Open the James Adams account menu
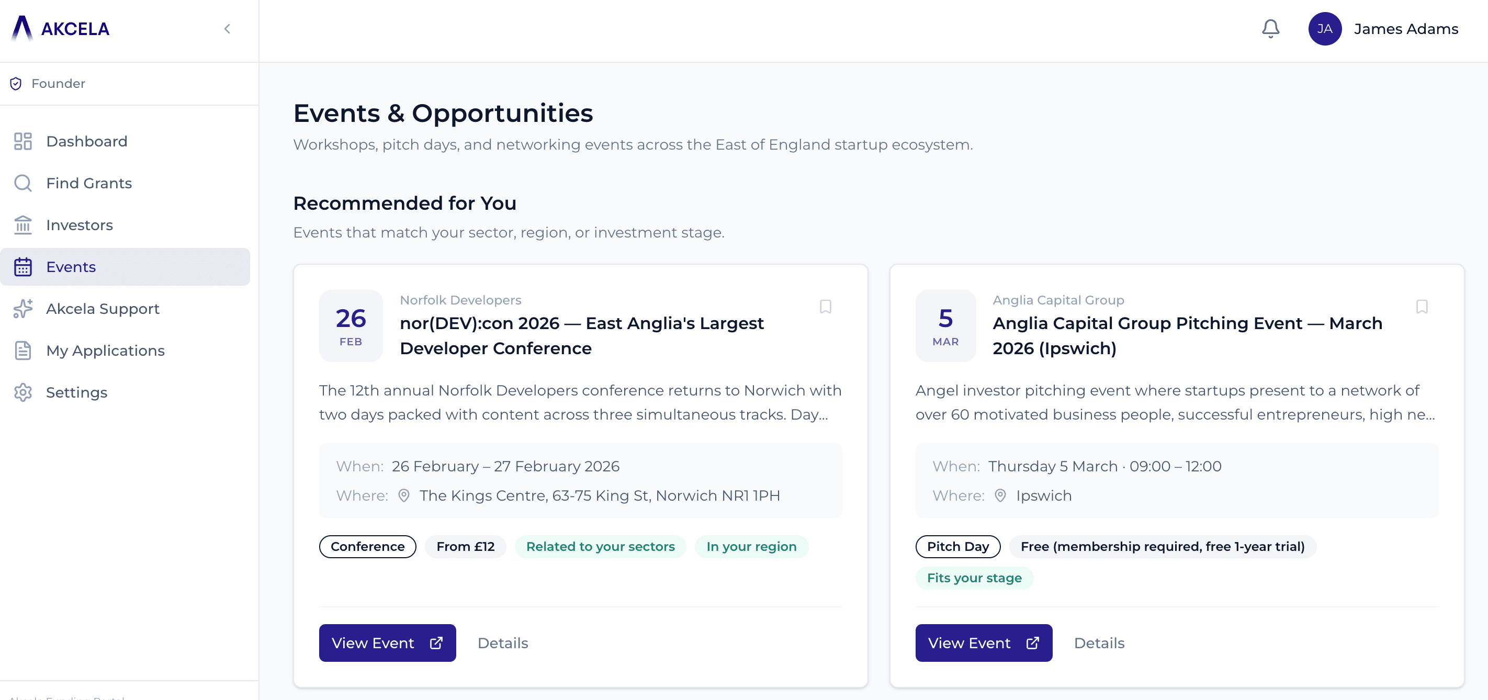 tap(1383, 28)
